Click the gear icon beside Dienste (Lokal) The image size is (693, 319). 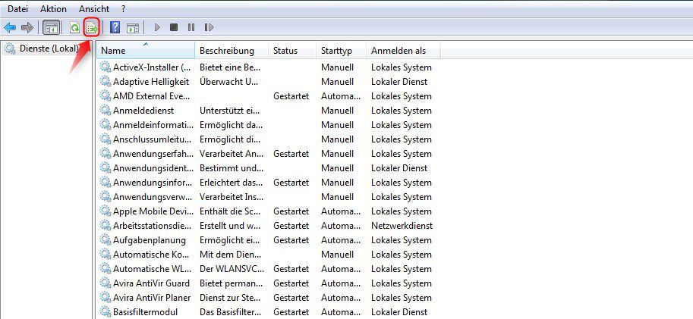click(x=10, y=48)
